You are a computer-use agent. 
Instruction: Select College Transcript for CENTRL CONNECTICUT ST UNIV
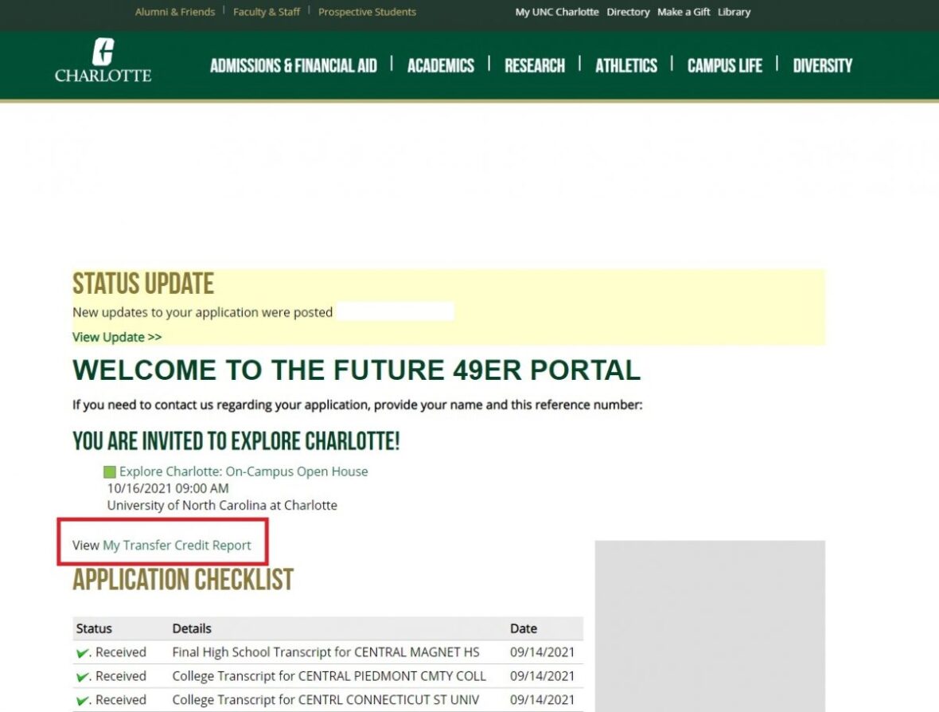[325, 700]
